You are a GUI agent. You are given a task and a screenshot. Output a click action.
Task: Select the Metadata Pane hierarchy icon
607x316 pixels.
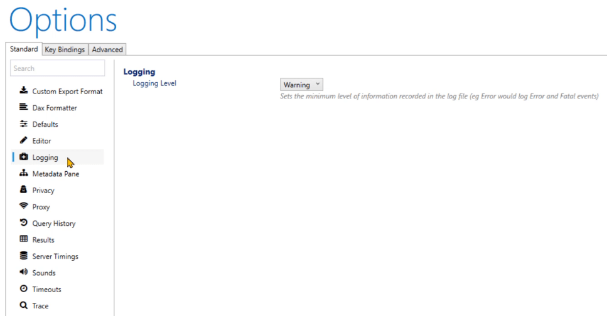(x=24, y=173)
